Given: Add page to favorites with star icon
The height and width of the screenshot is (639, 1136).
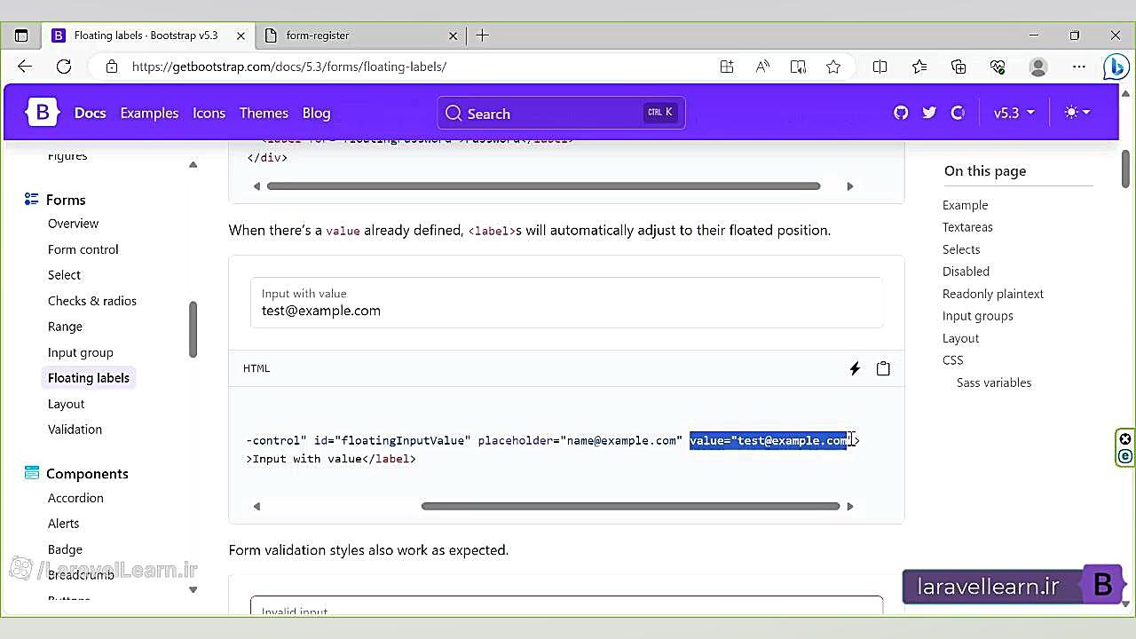Looking at the screenshot, I should click(x=833, y=67).
